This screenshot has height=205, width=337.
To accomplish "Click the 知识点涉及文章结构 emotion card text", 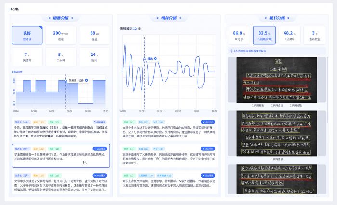I will [169, 183].
